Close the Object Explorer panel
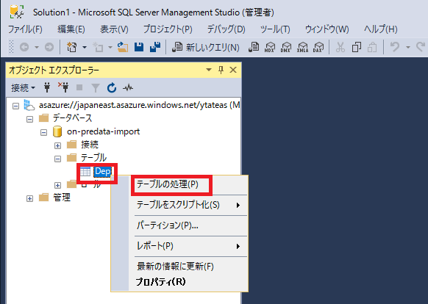The height and width of the screenshot is (304, 428). pyautogui.click(x=233, y=70)
